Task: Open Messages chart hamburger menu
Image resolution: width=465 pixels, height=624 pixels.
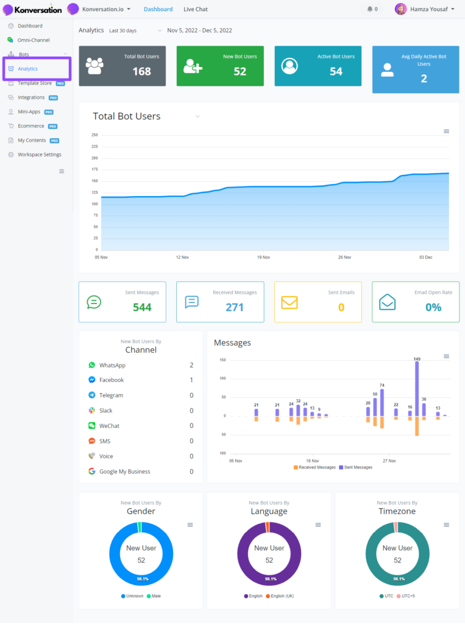Action: point(446,356)
